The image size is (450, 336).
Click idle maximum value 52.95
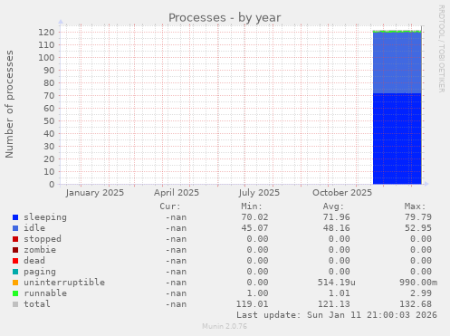(x=418, y=228)
